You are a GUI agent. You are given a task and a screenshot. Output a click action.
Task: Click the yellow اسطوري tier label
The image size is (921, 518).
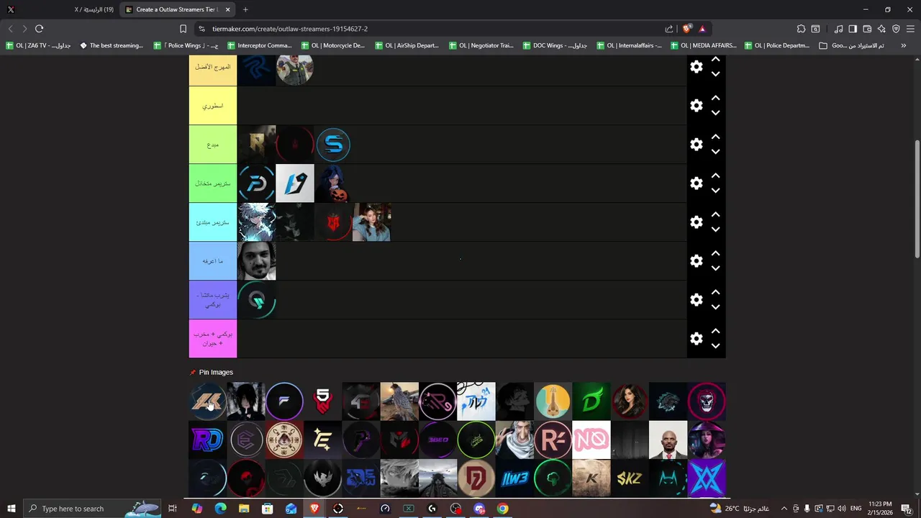213,106
